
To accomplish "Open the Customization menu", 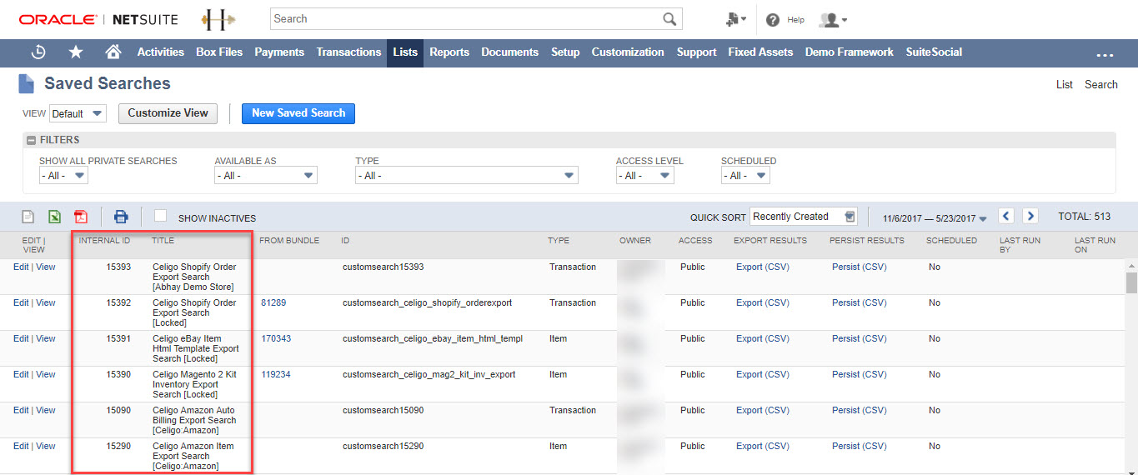I will click(628, 52).
